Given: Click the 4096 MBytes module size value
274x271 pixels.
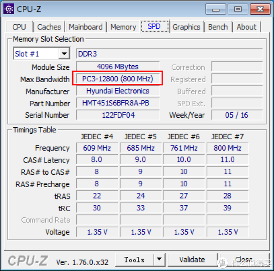Looking at the screenshot, I should click(x=118, y=67).
